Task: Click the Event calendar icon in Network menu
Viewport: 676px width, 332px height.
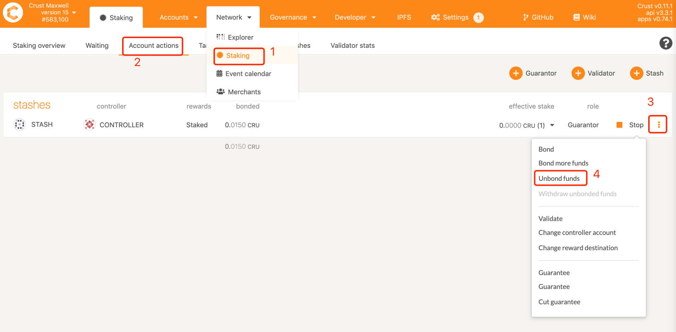Action: pyautogui.click(x=219, y=73)
